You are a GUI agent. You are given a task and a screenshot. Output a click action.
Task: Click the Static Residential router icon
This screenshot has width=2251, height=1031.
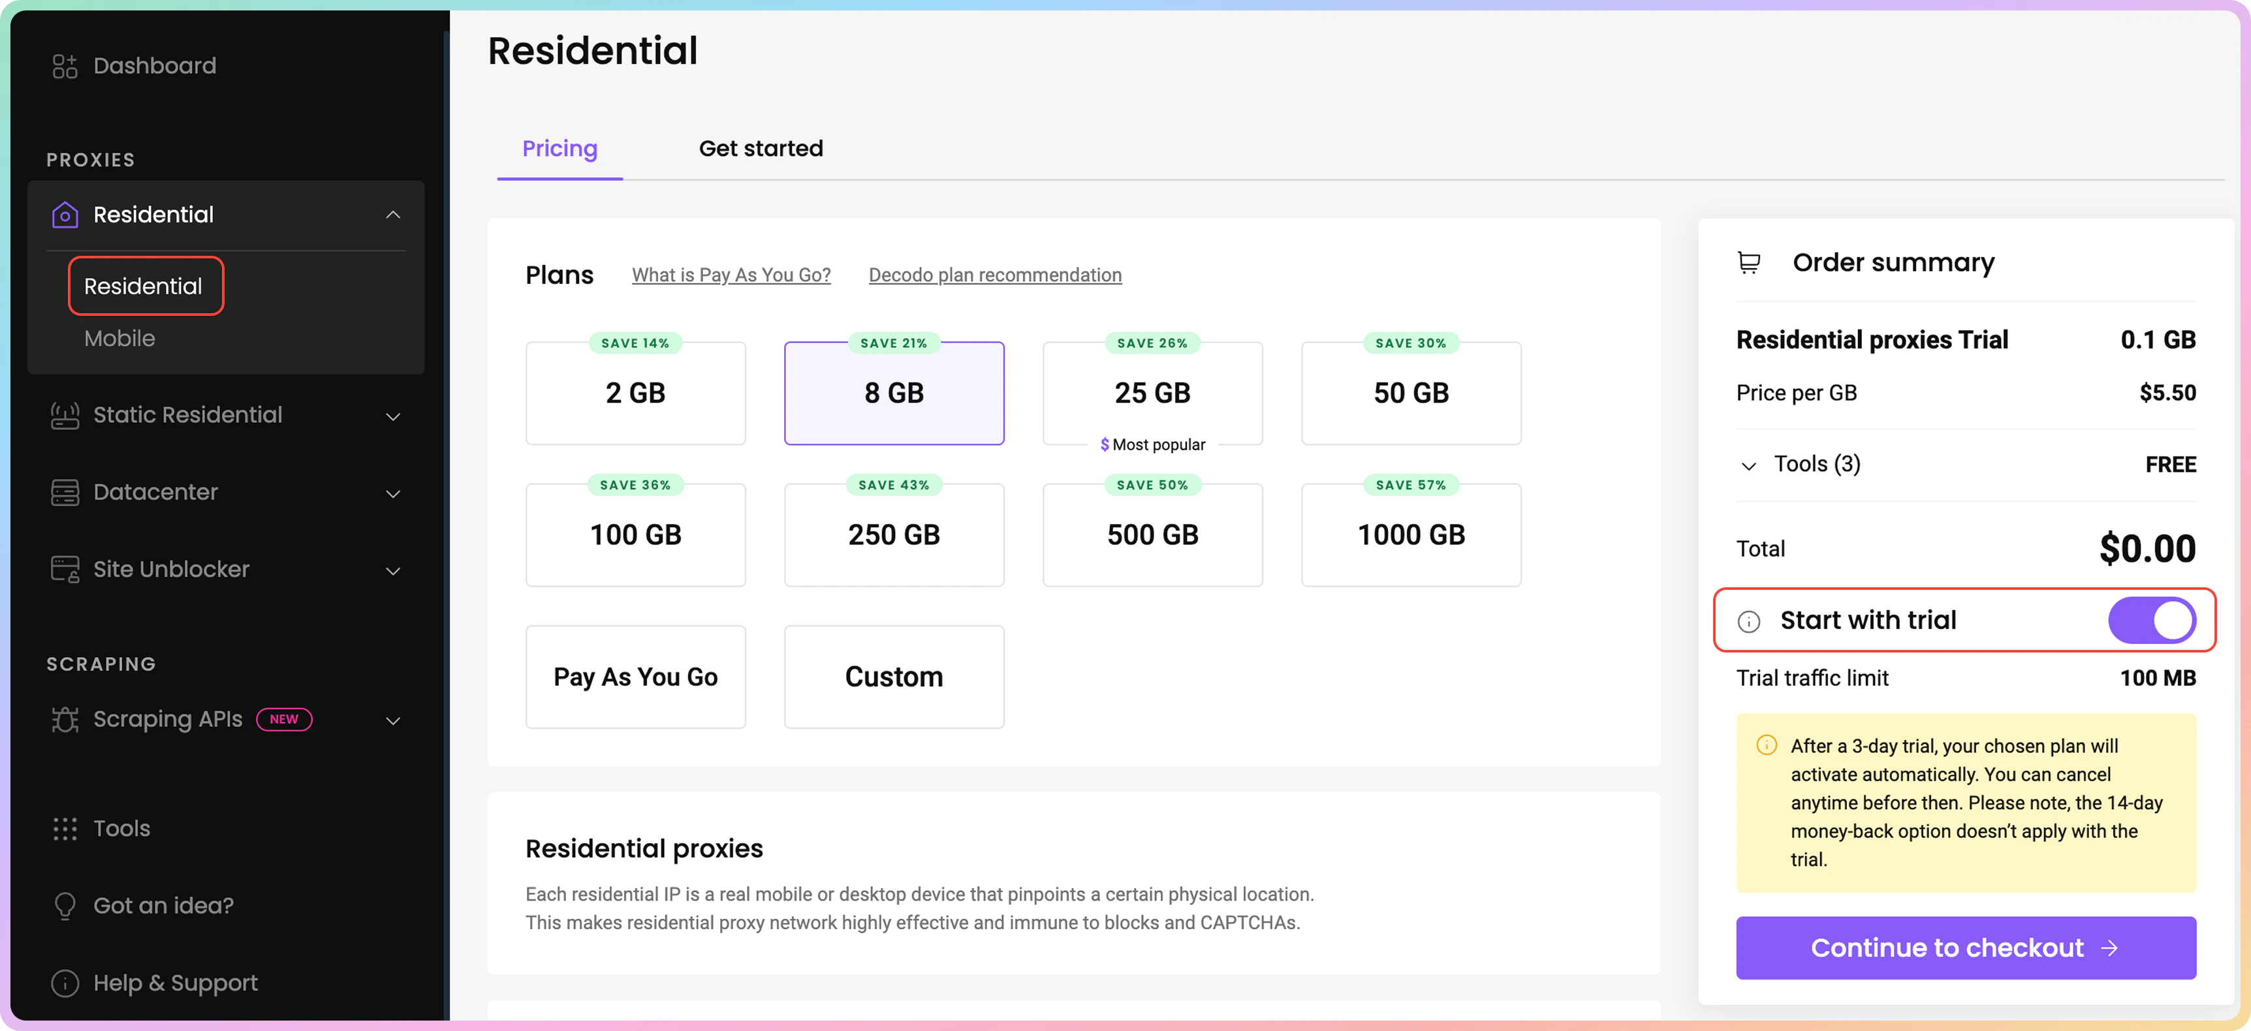(65, 415)
